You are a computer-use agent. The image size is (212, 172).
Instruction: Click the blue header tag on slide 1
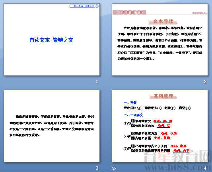(x=84, y=6)
